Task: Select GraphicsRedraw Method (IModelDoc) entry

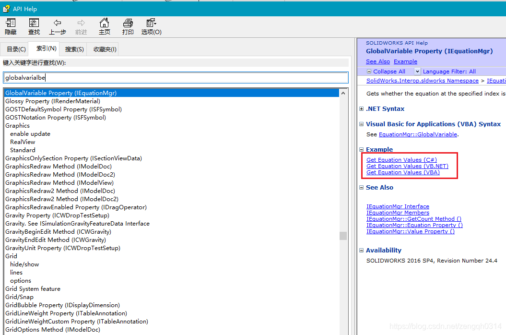Action: [59, 167]
